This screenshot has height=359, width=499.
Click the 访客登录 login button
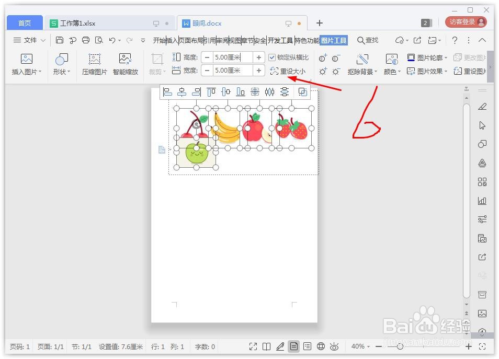coord(465,21)
